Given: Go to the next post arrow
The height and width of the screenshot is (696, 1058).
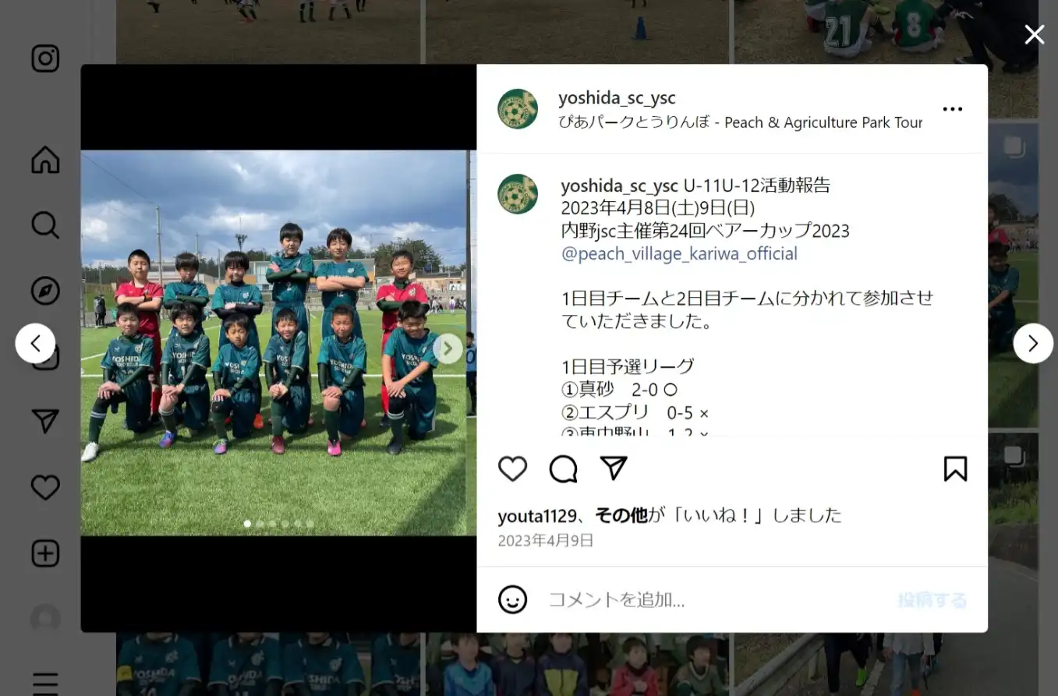Looking at the screenshot, I should pyautogui.click(x=1033, y=343).
